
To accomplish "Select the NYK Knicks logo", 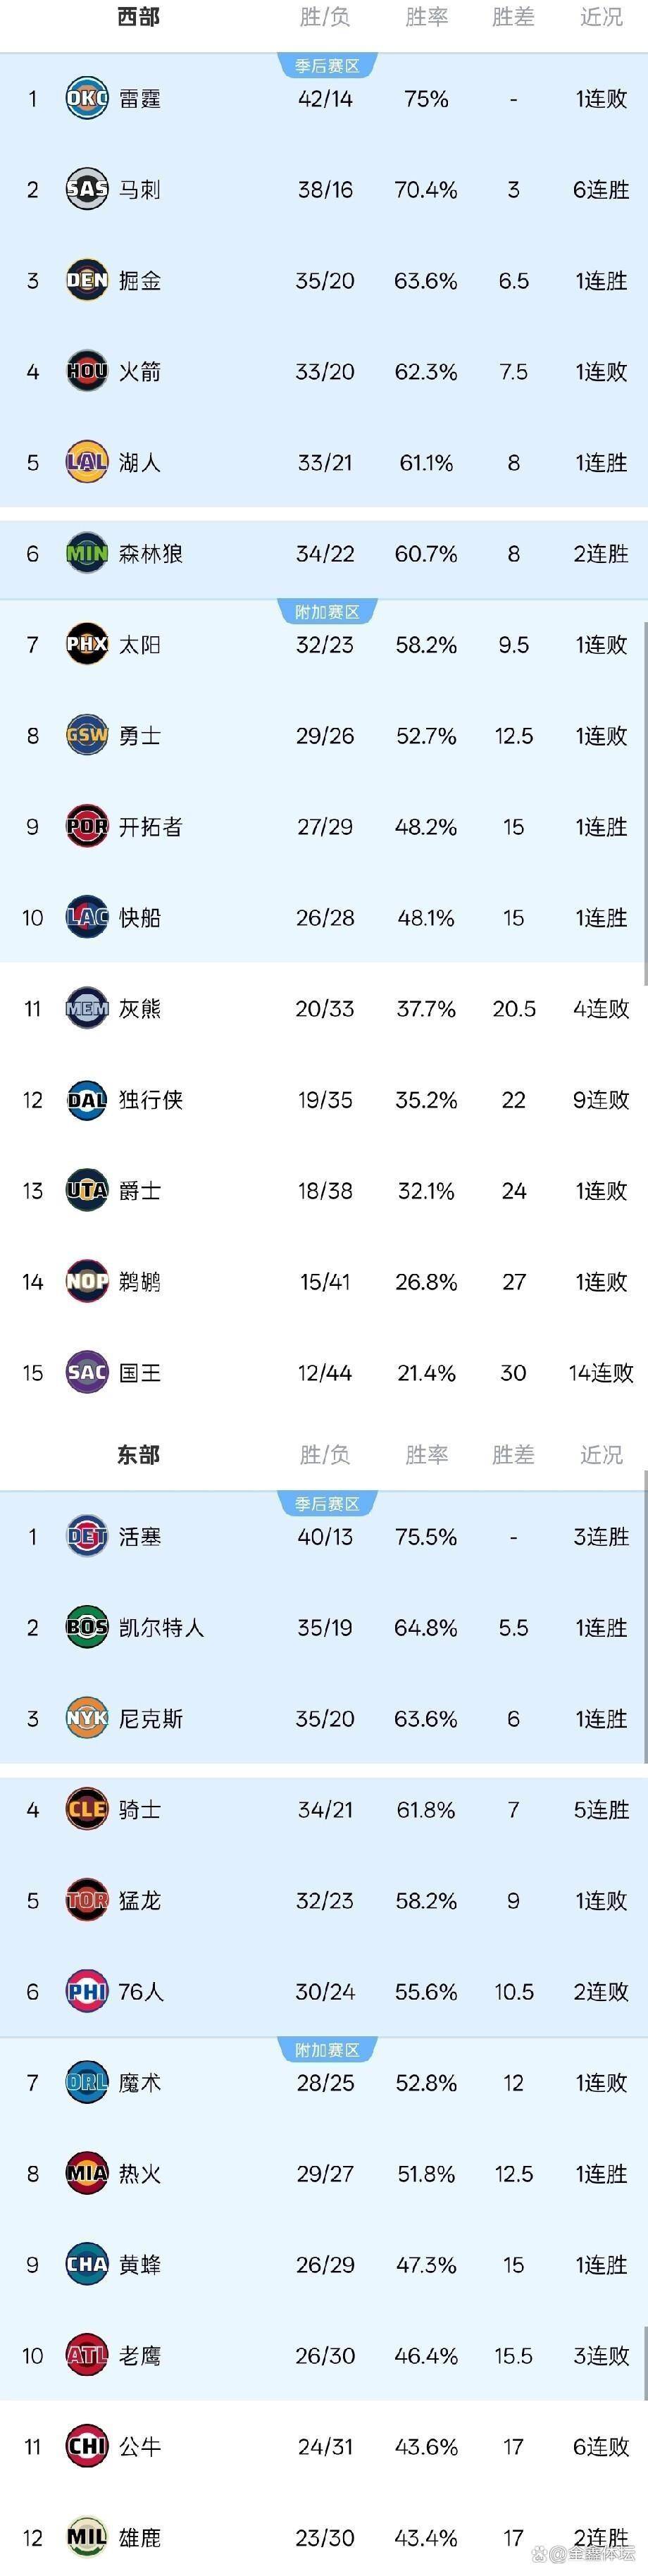I will [x=87, y=1719].
